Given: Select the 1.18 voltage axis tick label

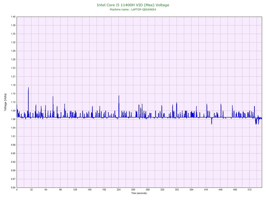Looking at the screenshot, I should tap(13, 85).
